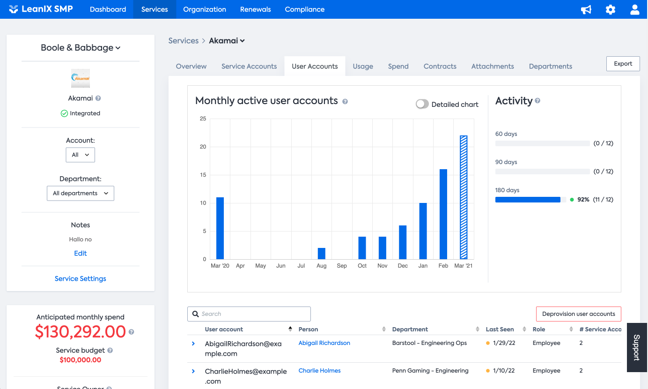Switch to the Contracts tab
648x389 pixels.
tap(440, 66)
